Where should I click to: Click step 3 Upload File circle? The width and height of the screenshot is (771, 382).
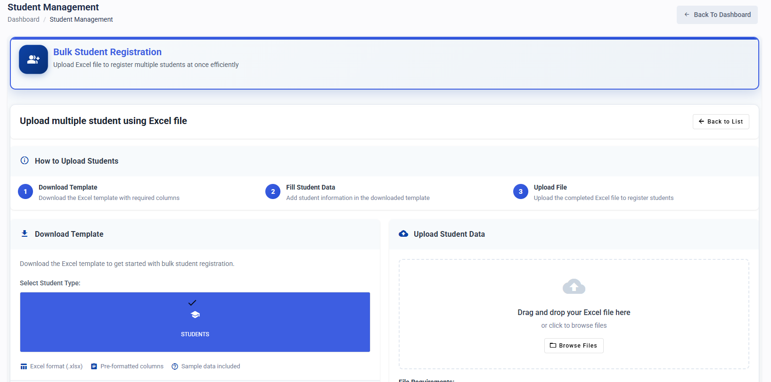click(x=521, y=191)
